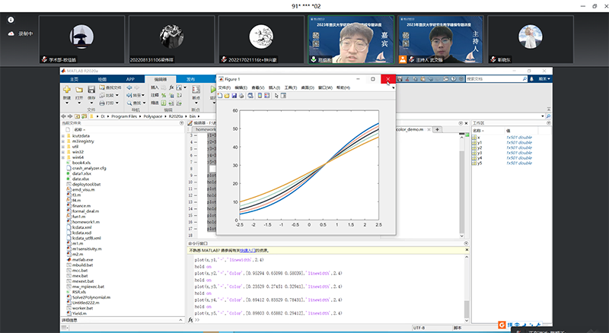Open the Insert menu in Figure 1
The width and height of the screenshot is (609, 333).
(274, 87)
